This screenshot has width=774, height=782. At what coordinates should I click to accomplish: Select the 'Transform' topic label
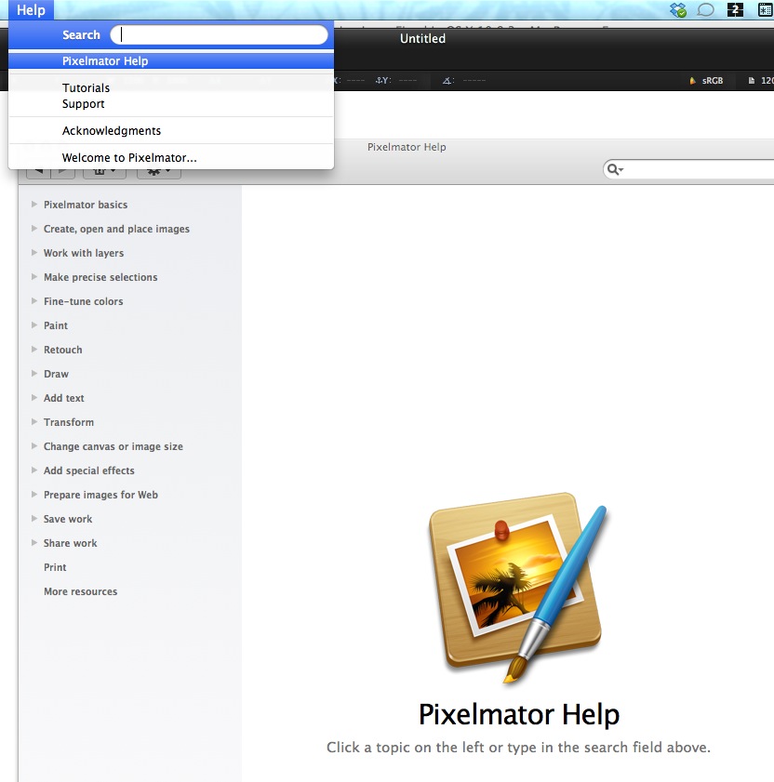pos(68,422)
